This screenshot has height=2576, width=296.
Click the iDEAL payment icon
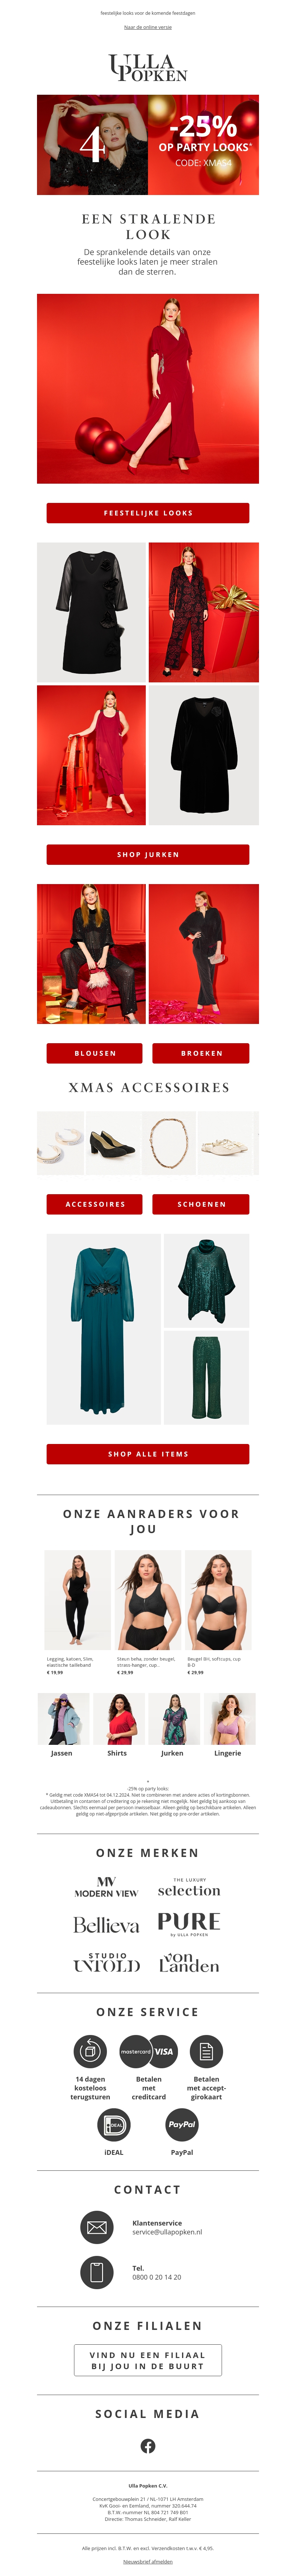click(x=114, y=2124)
